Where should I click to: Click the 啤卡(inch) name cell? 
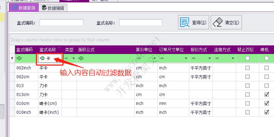(50, 112)
